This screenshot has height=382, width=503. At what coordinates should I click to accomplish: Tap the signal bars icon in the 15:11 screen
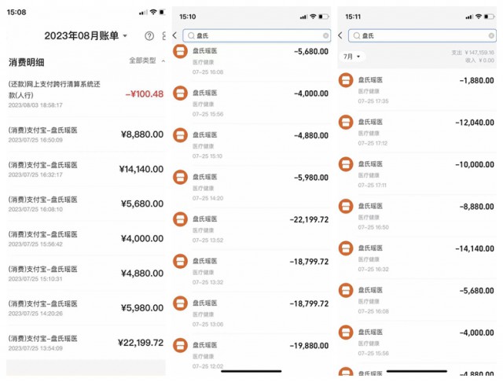[469, 17]
